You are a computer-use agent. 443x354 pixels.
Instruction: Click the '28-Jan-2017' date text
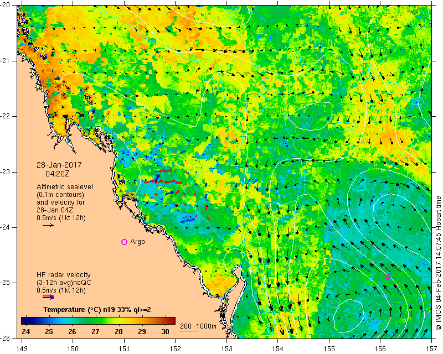(x=59, y=165)
